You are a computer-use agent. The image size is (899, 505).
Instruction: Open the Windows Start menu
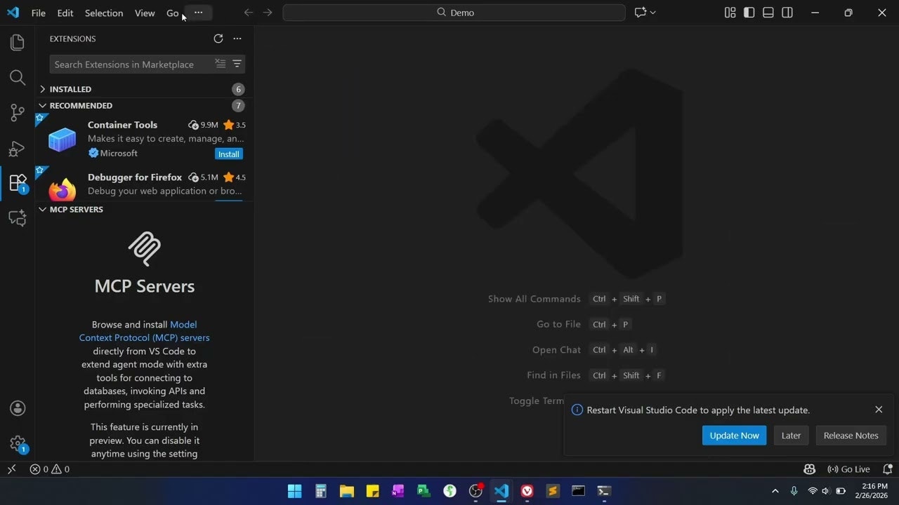point(294,491)
